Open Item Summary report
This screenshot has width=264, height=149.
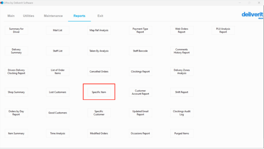(16, 133)
